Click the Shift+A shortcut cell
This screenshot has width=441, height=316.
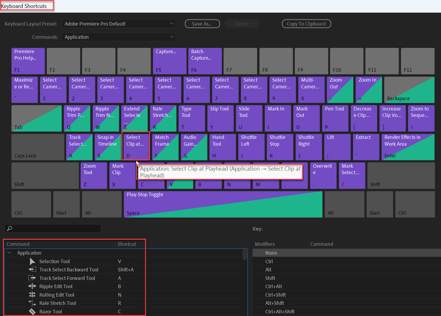[x=126, y=270]
